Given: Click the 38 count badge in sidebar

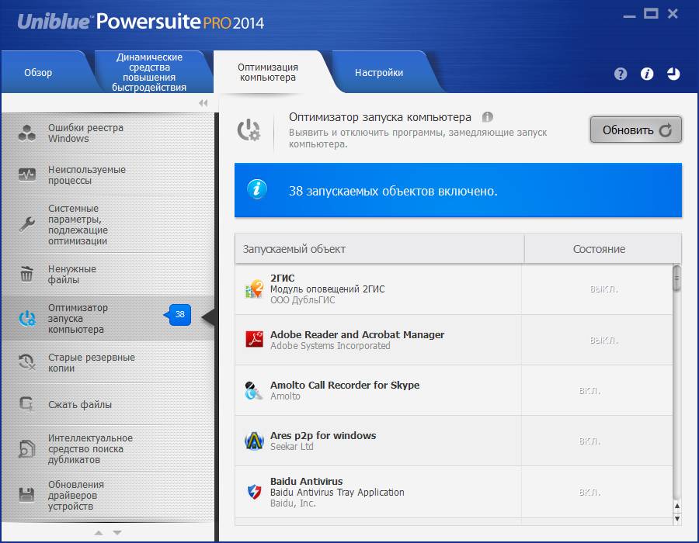Looking at the screenshot, I should (x=179, y=314).
